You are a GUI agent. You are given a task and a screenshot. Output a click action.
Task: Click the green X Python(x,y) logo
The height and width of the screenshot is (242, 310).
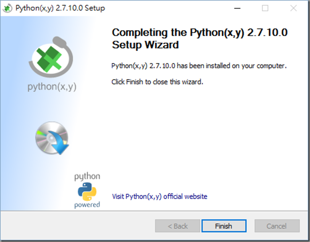click(51, 57)
